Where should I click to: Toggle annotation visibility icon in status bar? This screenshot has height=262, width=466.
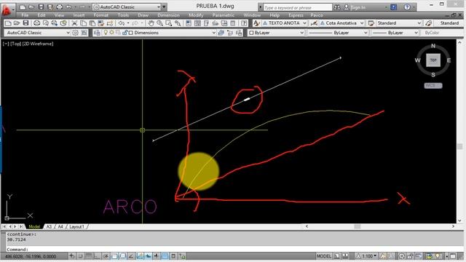pos(383,256)
